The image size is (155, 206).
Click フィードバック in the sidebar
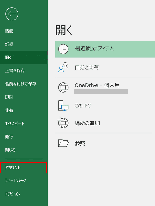24,181
